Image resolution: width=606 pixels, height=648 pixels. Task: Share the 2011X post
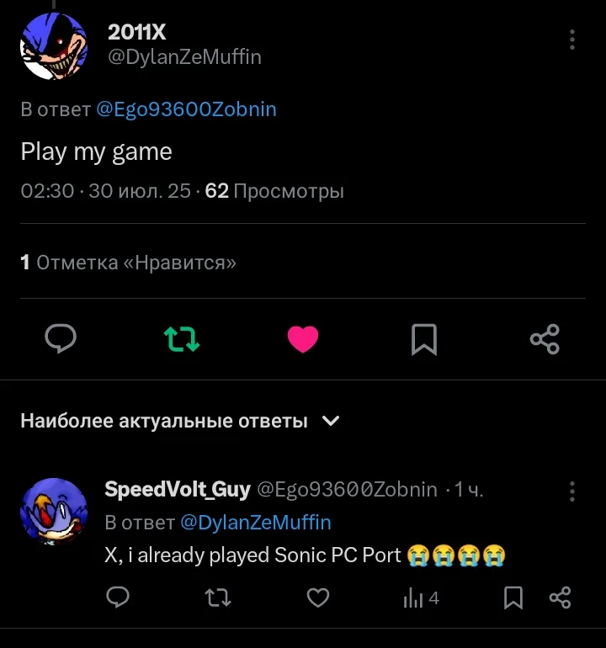tap(545, 339)
